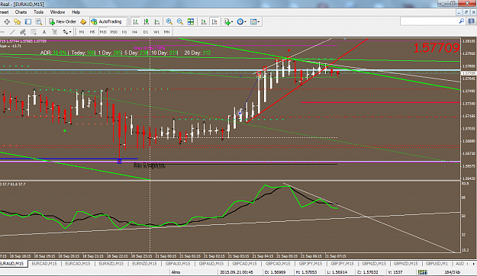This screenshot has width=477, height=276.
Task: Switch to W1 timeframe
Action: click(156, 32)
